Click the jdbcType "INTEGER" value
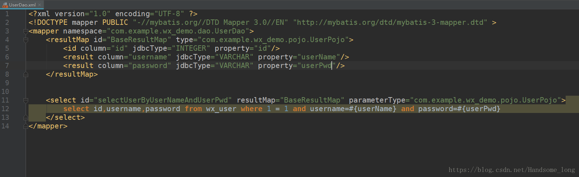The image size is (579, 177). click(191, 48)
